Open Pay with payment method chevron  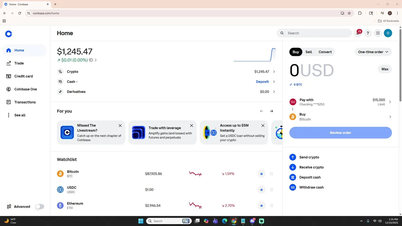tap(390, 102)
